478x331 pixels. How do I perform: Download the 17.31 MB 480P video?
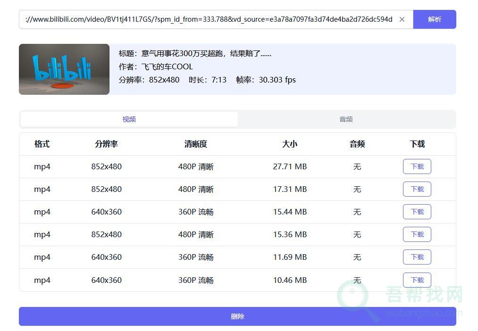click(x=417, y=189)
